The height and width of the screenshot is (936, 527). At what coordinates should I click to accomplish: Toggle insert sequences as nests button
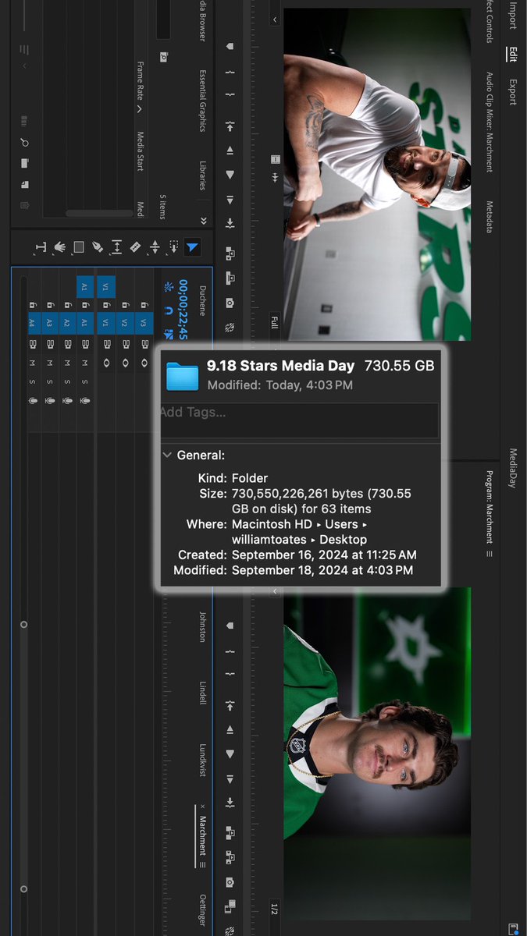pos(169,286)
